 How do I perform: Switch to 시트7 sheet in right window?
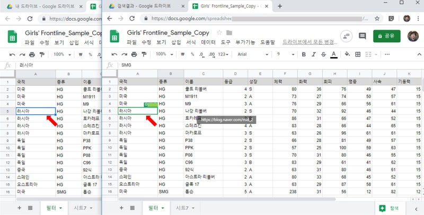tap(182, 208)
